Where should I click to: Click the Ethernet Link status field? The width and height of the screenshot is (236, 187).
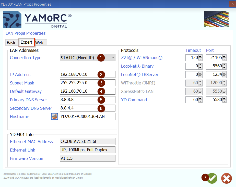coord(87,150)
